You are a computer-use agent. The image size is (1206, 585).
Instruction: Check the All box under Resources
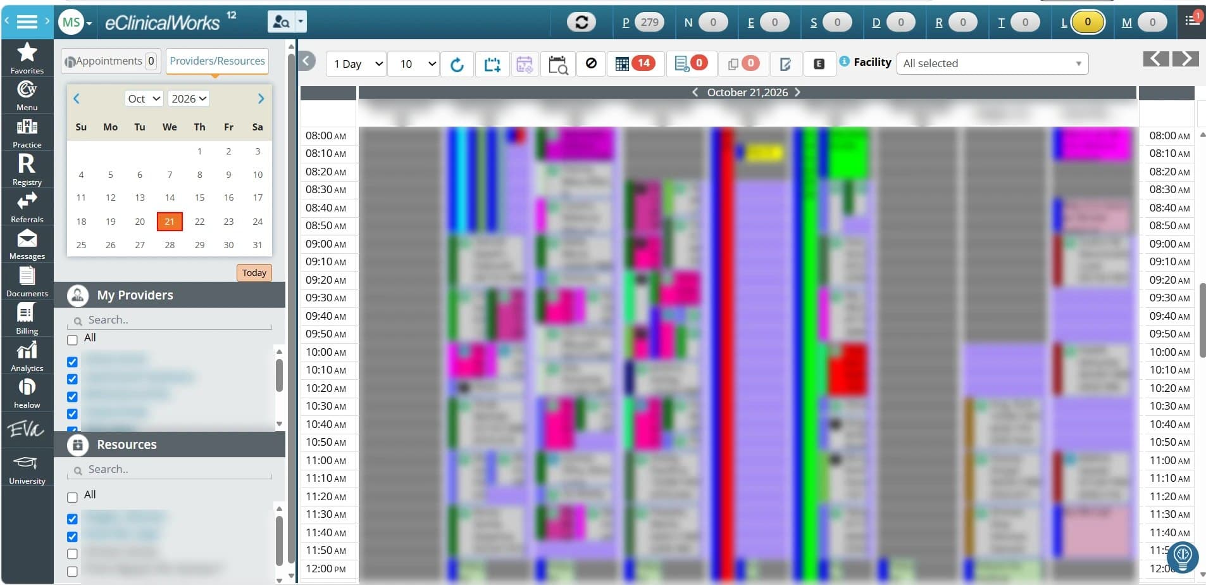[72, 497]
